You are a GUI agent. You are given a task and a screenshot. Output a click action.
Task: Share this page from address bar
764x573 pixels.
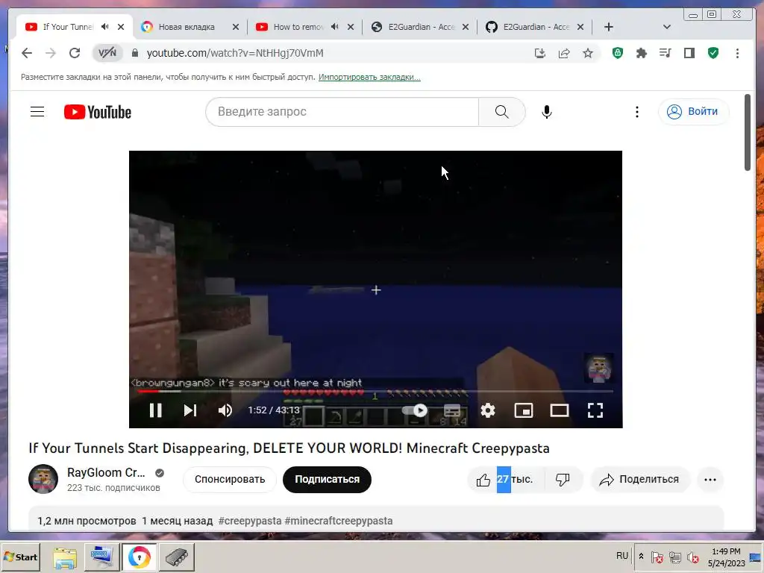[x=564, y=53]
